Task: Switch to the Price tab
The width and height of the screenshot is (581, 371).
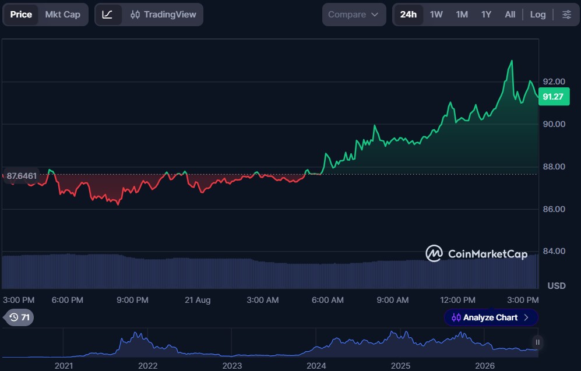Action: pos(21,15)
